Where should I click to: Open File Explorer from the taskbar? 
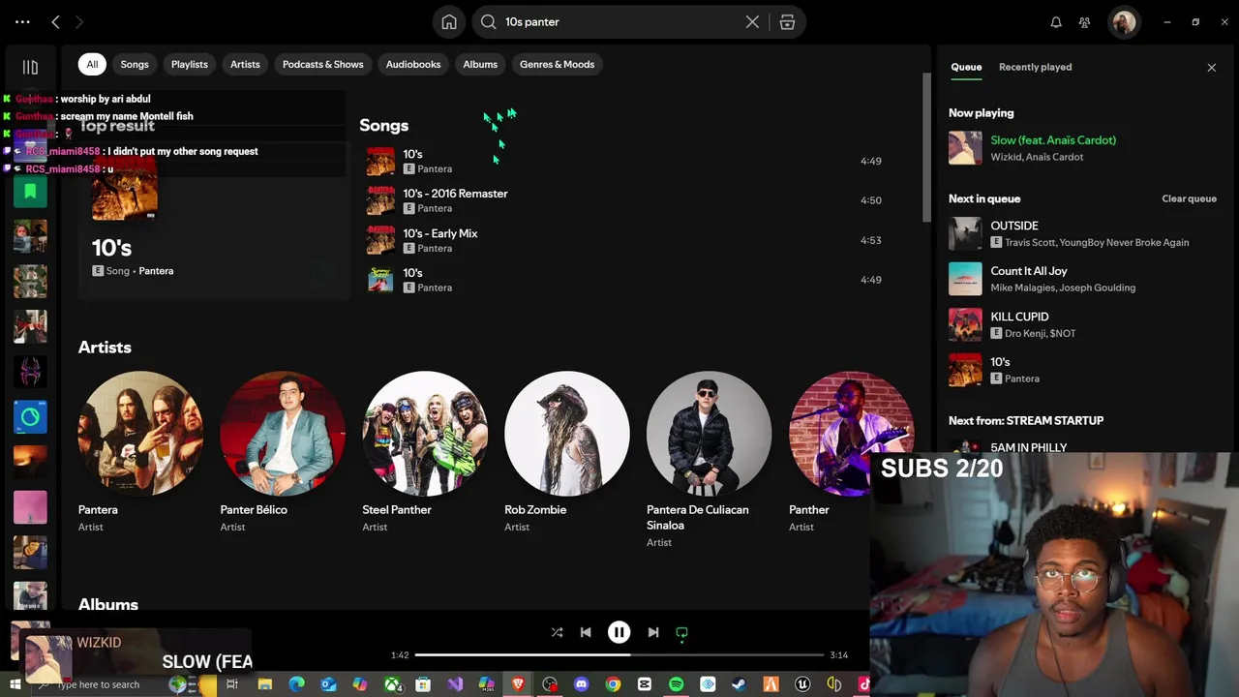pos(264,684)
